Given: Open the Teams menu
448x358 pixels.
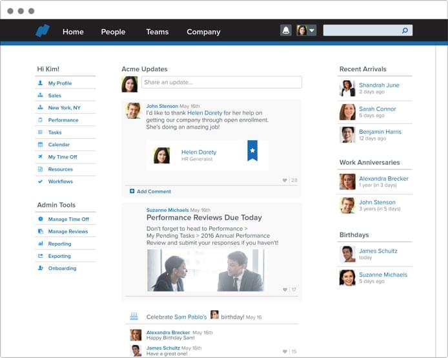Looking at the screenshot, I should [x=158, y=32].
